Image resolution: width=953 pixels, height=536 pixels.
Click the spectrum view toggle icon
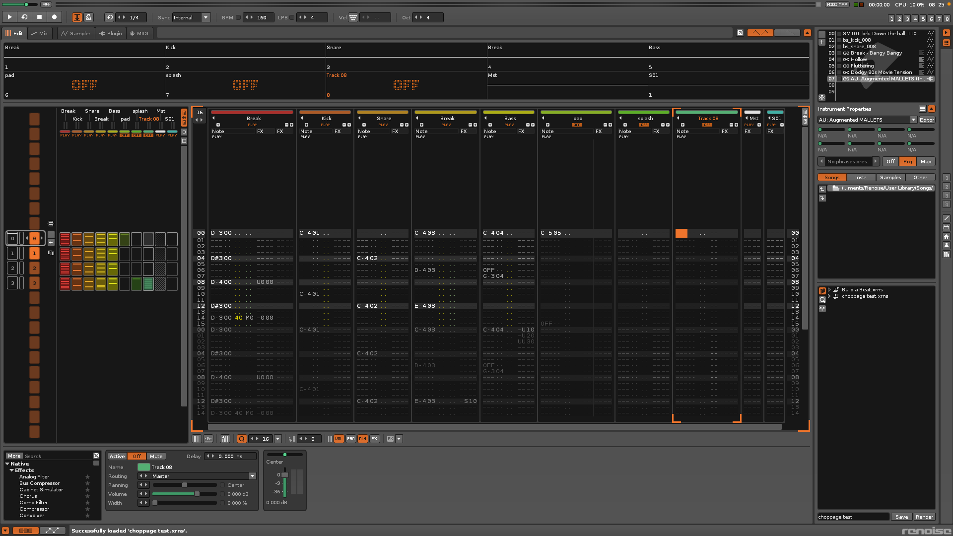[x=787, y=33]
